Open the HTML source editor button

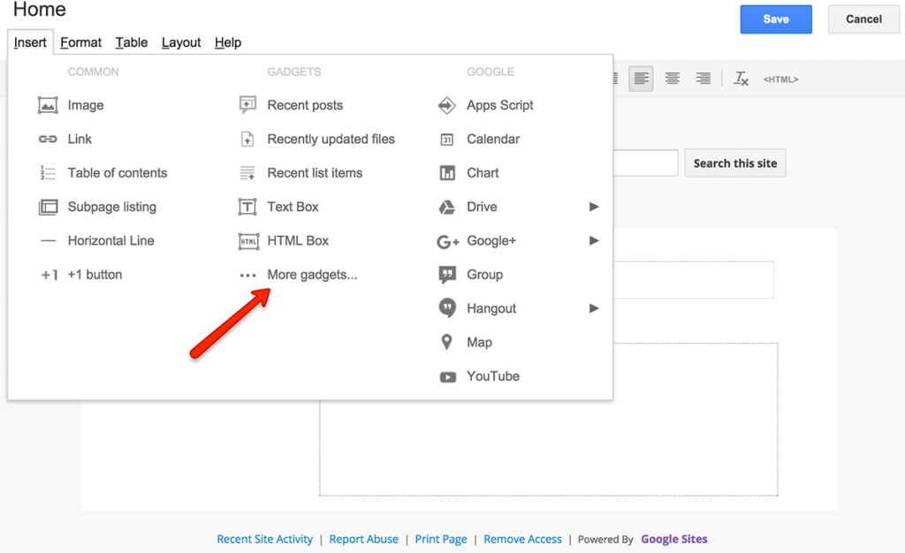781,79
